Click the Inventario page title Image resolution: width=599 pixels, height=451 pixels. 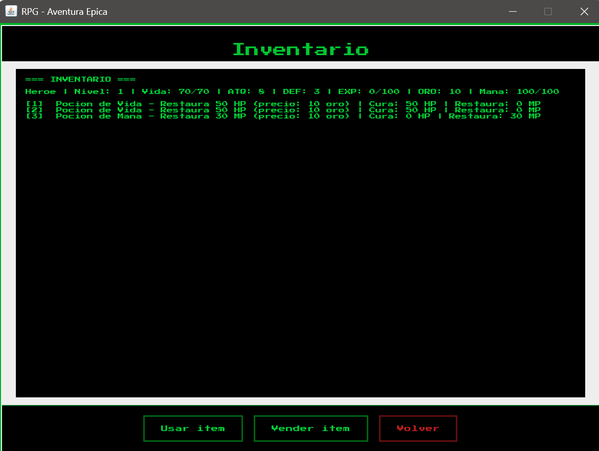coord(301,49)
